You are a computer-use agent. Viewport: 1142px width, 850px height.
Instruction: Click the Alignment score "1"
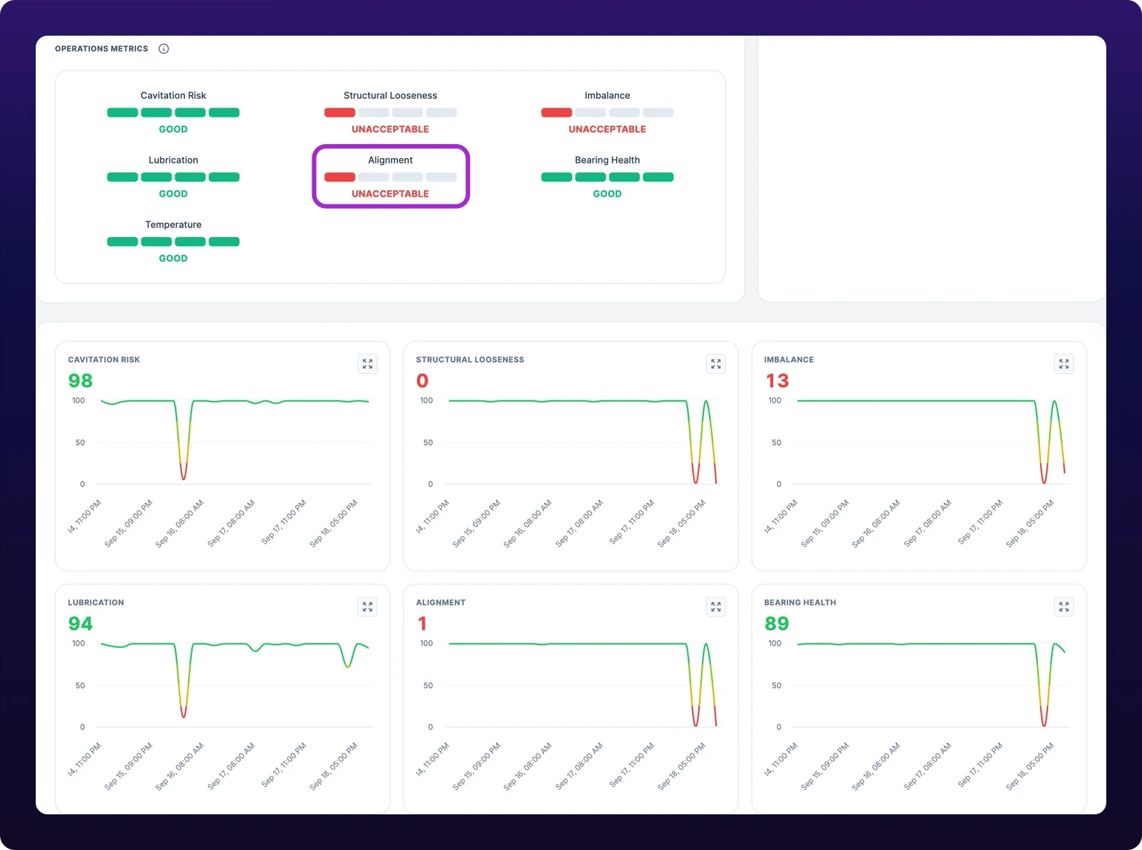tap(422, 624)
